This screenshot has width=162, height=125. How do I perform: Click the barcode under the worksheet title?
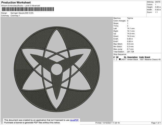tap(28, 9)
